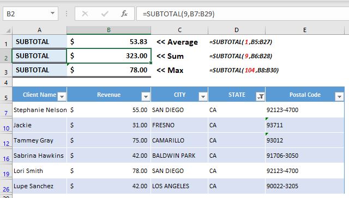Select SUBTOTAL label in row 1
349x198 pixels.
40,42
